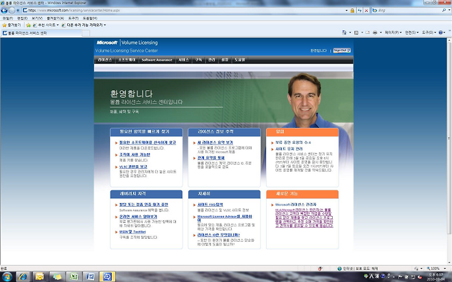Open the 소프트웨어 navigation tab

coord(127,60)
